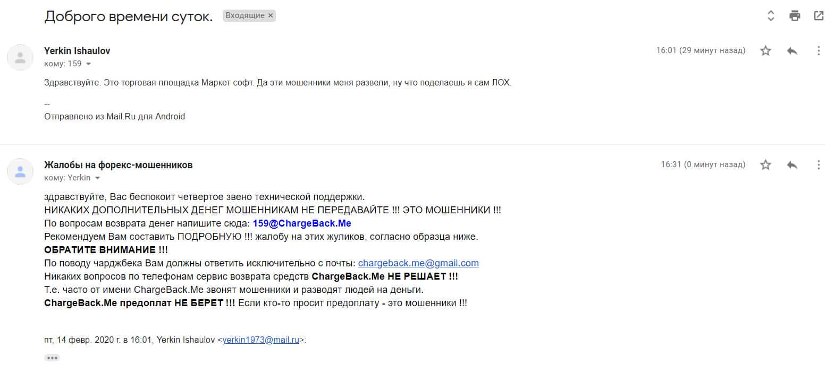Open more options for the 16:31 message

click(819, 165)
